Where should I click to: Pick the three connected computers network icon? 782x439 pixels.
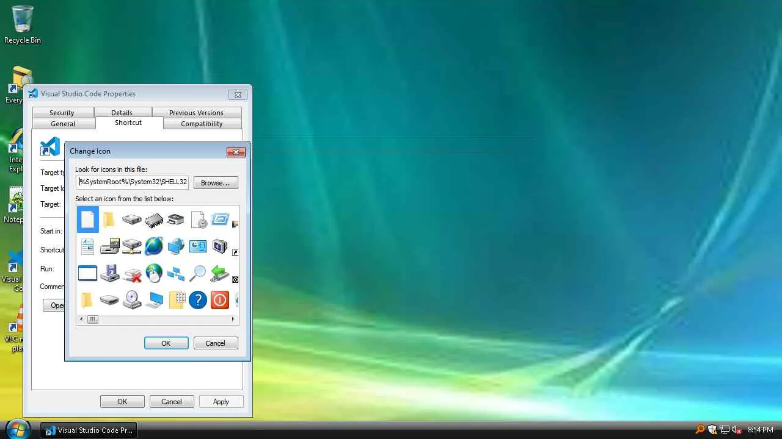[x=176, y=273]
